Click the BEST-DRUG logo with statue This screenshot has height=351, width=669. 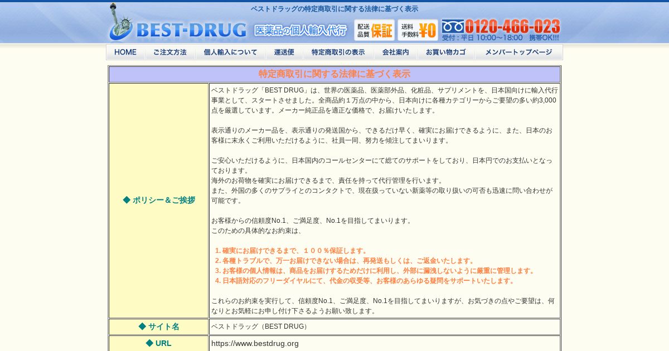[177, 22]
